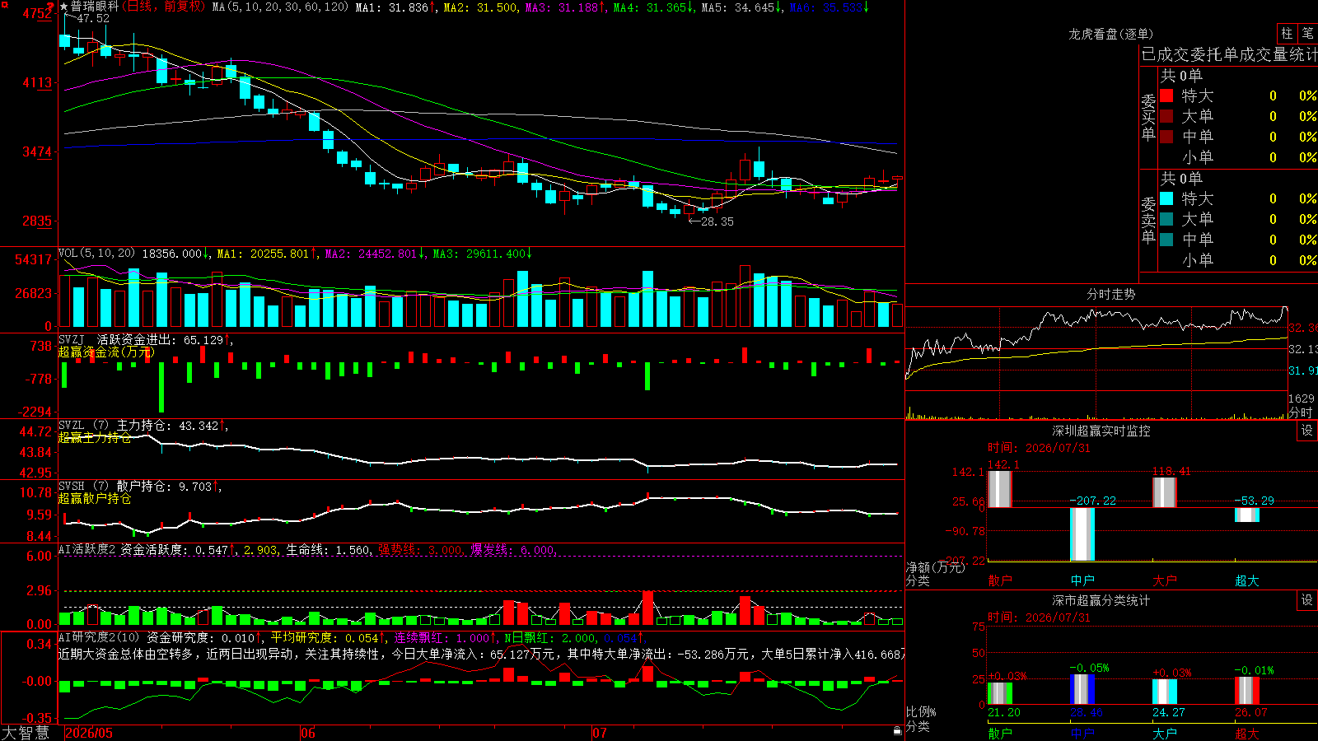Click the lock icon at chart bottom-right
The image size is (1318, 741).
(898, 730)
